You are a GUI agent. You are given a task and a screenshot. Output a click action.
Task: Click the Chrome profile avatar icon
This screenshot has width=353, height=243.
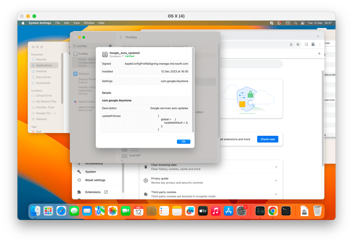(313, 44)
